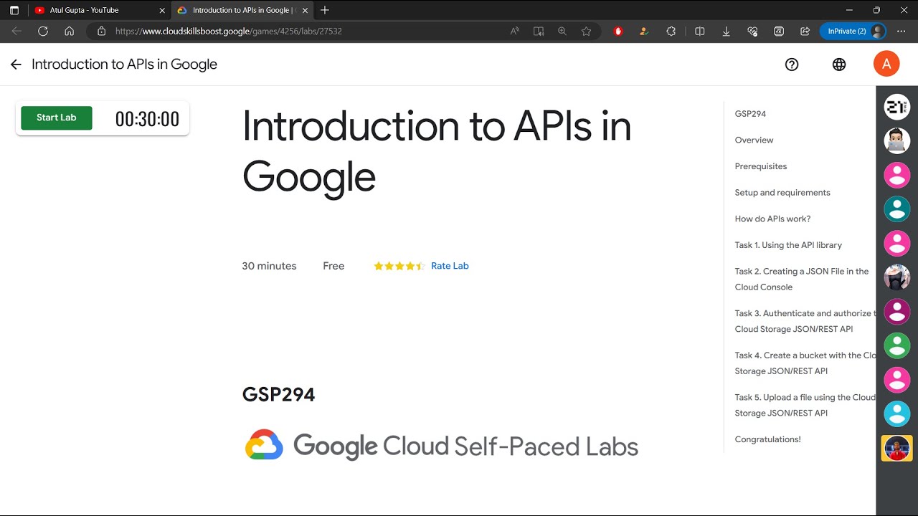Open Task 5. Upload a file section
Screen dimensions: 918x516
point(805,405)
